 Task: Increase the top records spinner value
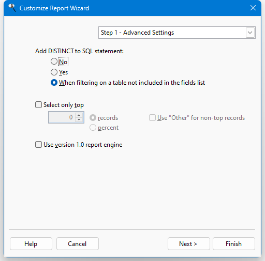79,115
